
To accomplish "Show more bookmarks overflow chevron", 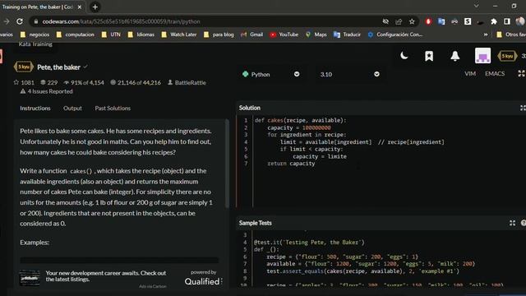I will click(486, 35).
